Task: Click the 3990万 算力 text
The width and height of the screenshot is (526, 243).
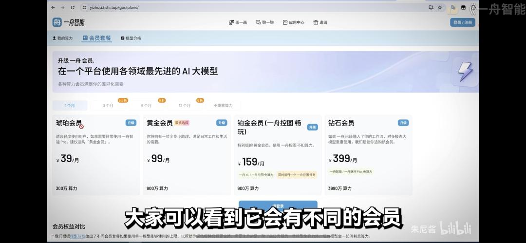Action: [340, 188]
